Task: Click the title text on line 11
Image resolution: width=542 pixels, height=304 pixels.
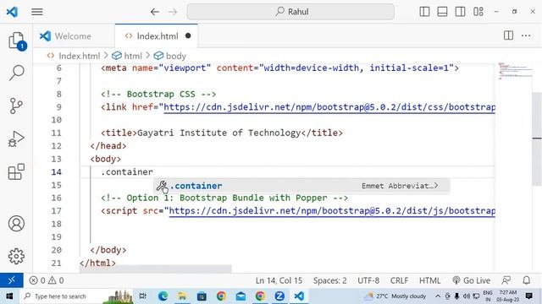Action: coord(218,133)
